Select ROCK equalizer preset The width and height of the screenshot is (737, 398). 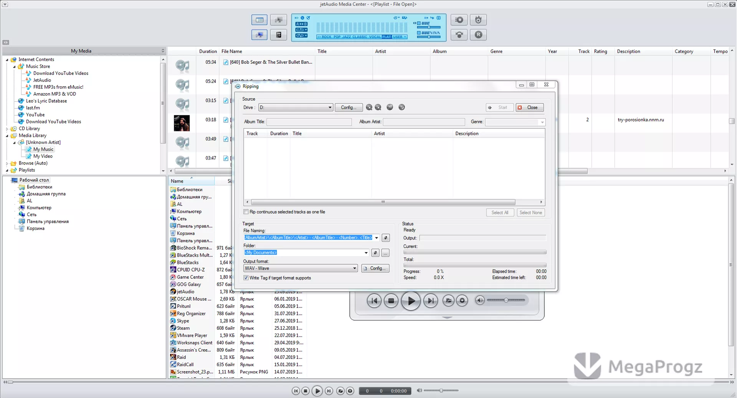click(x=327, y=37)
